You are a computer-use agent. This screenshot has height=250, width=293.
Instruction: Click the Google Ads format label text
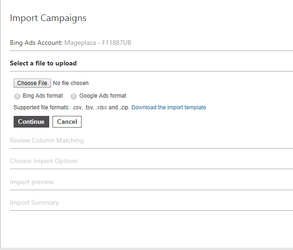[x=103, y=96]
